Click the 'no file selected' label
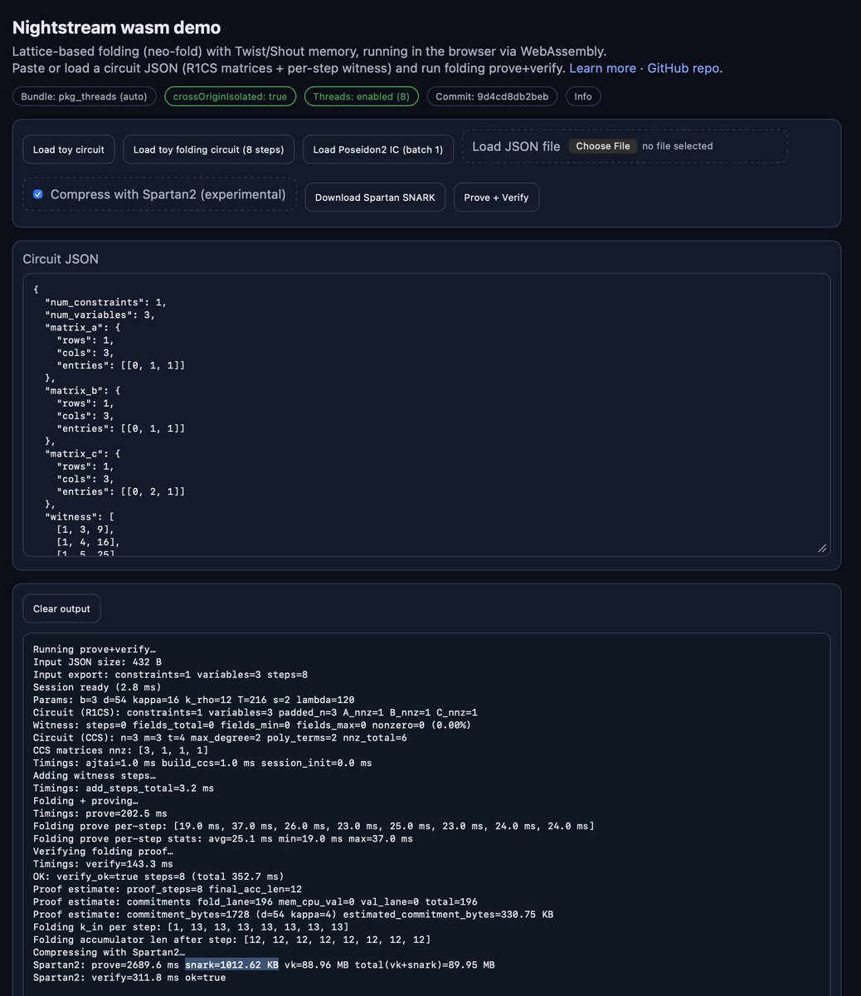 (678, 146)
